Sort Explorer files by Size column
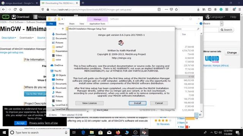This screenshot has width=243, height=136. coord(184,34)
